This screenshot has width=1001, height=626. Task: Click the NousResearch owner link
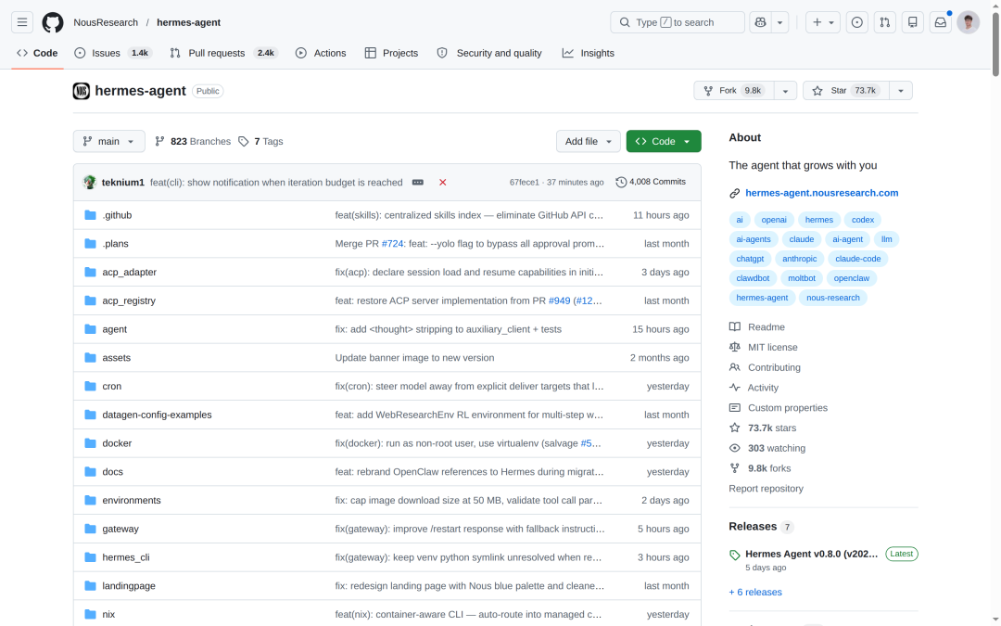point(106,22)
